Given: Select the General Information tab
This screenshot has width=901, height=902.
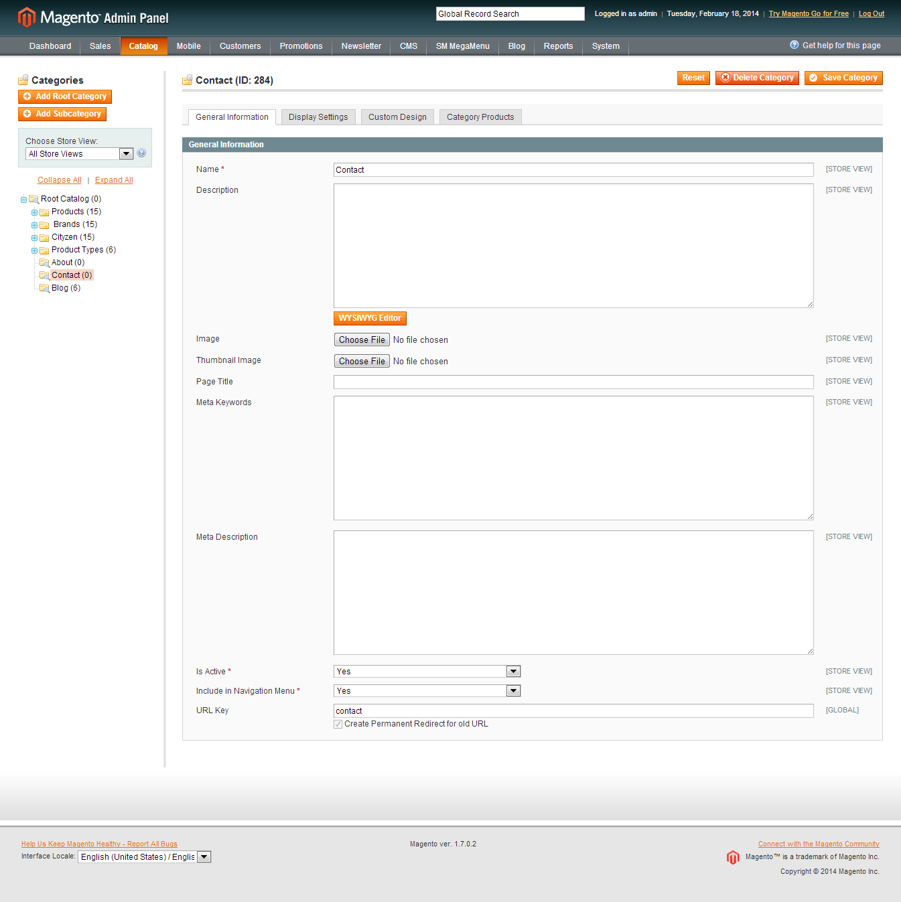Looking at the screenshot, I should pos(232,117).
